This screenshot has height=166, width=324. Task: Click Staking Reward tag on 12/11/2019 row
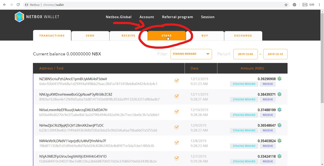pos(244,99)
